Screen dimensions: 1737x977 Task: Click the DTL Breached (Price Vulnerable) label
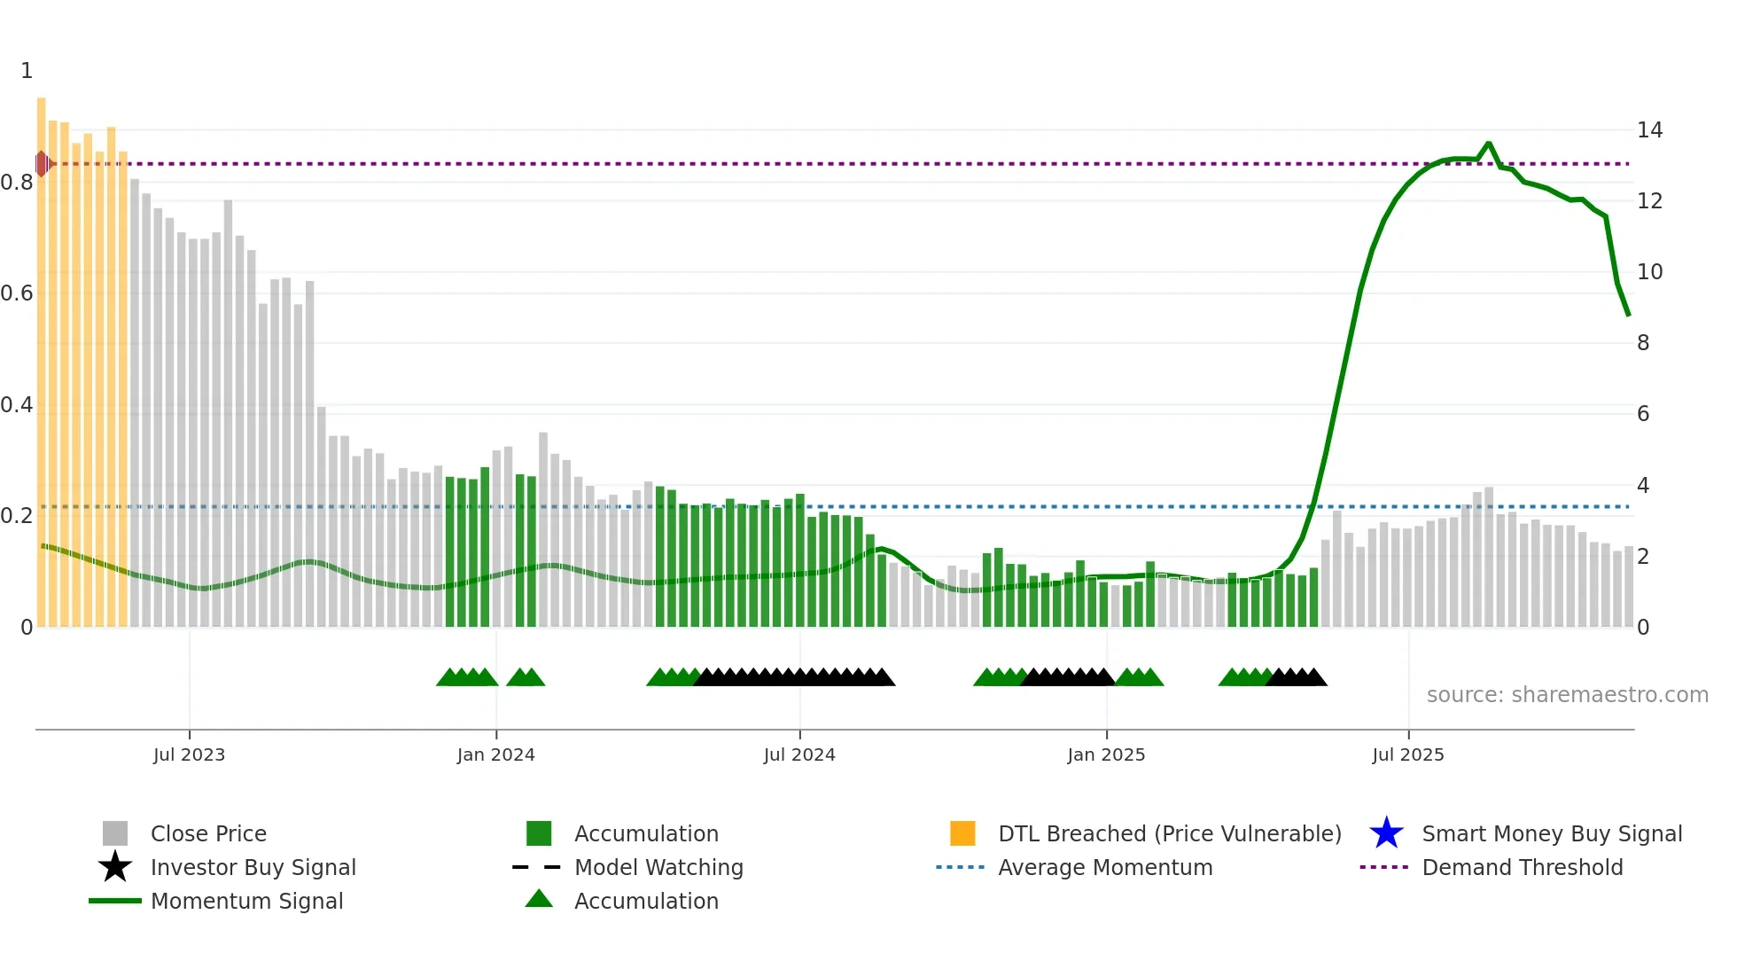[x=1170, y=833]
